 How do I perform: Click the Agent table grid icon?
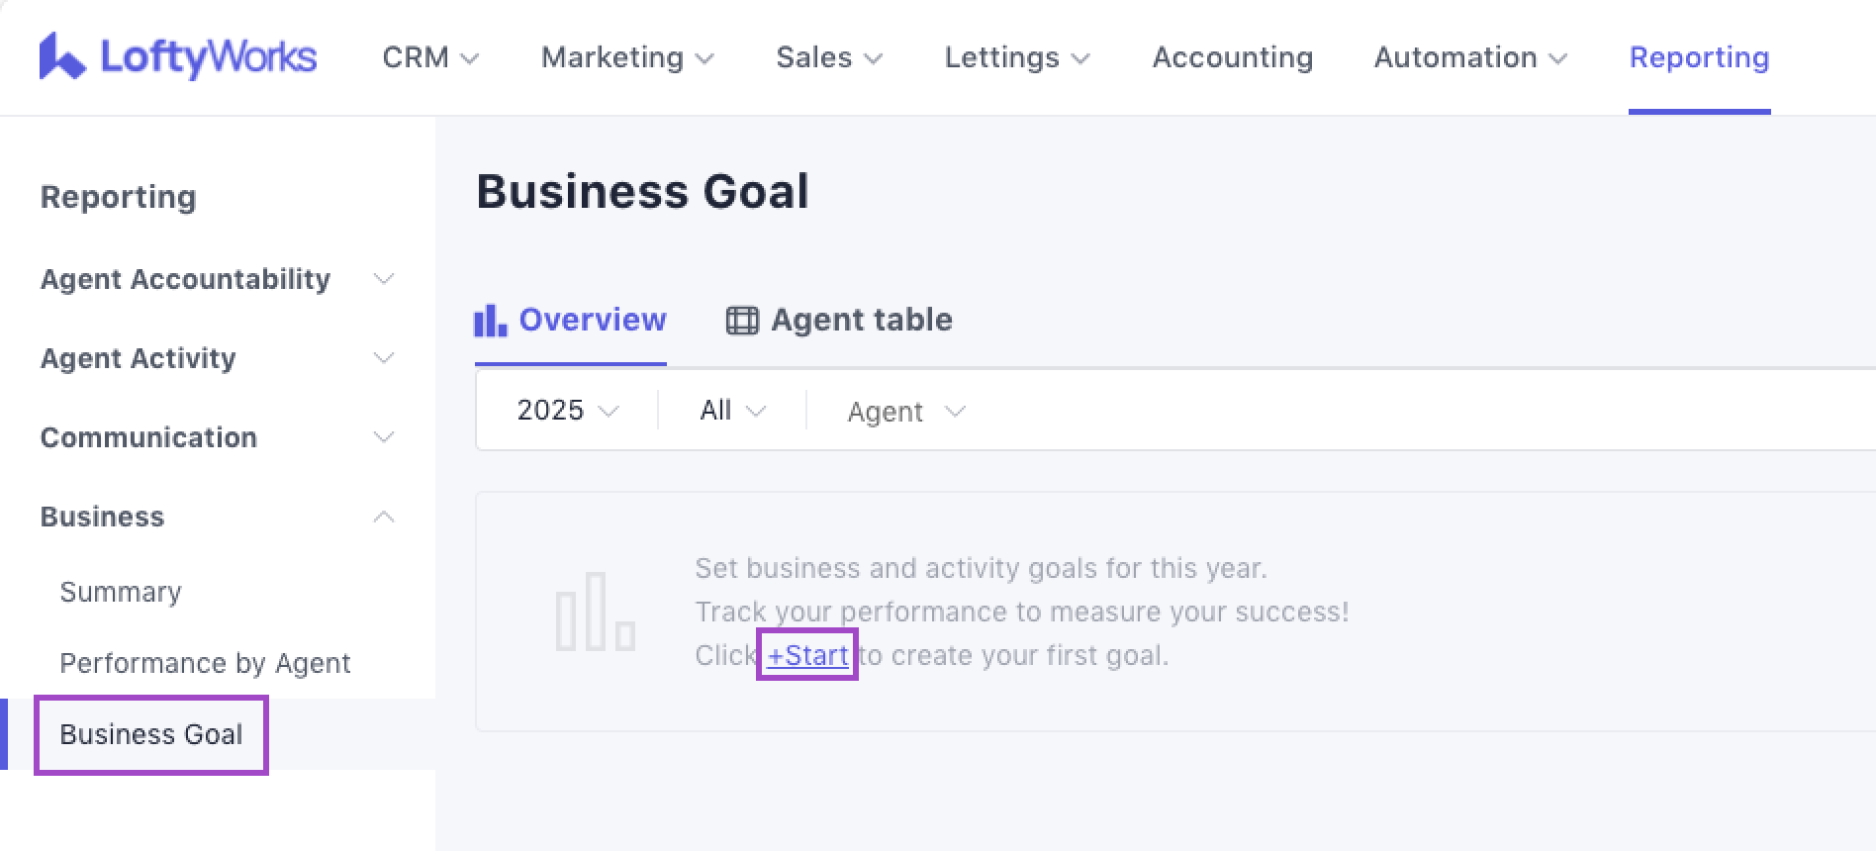point(742,321)
